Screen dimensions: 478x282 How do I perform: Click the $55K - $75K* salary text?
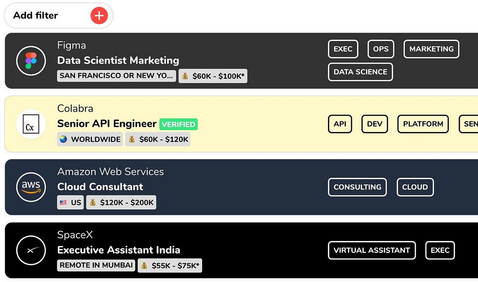click(175, 266)
